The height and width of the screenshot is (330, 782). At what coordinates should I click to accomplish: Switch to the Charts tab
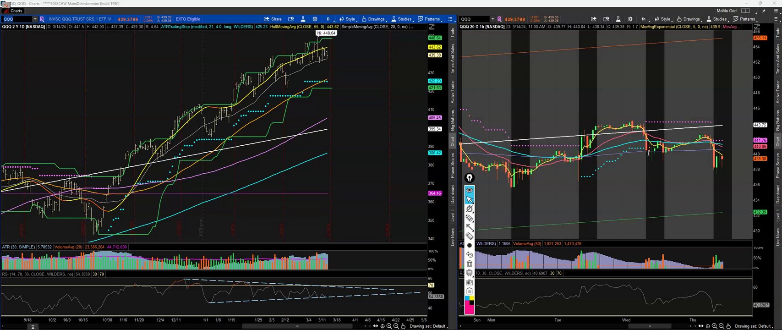[x=13, y=11]
